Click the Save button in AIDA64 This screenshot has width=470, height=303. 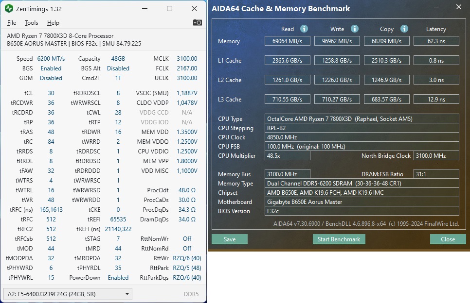click(x=230, y=239)
